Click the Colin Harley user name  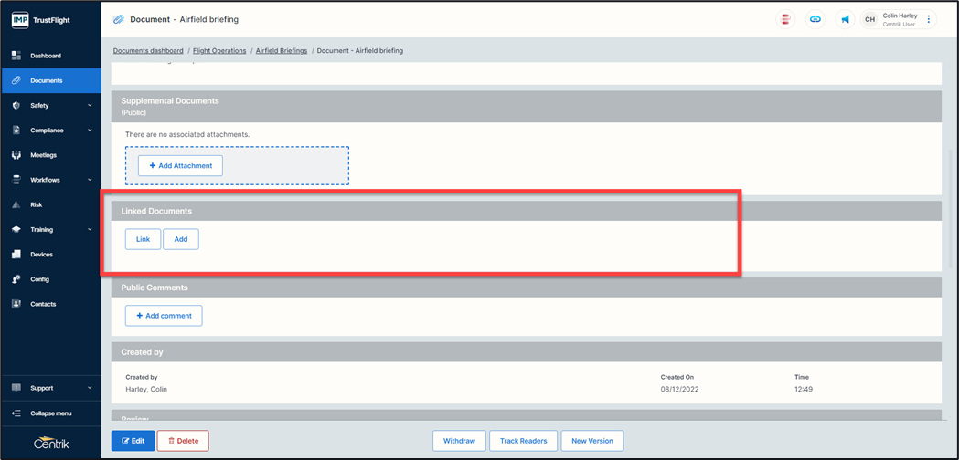[900, 16]
